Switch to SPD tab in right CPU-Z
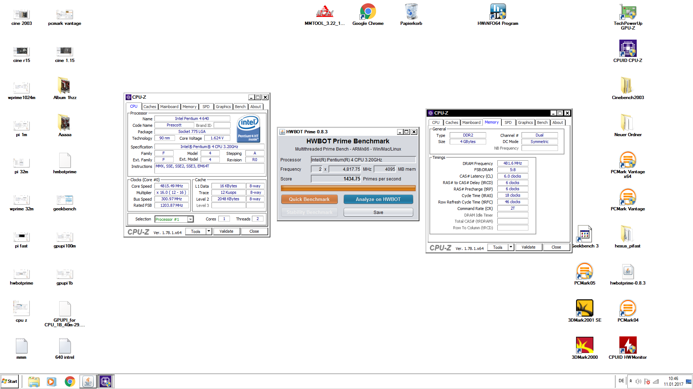Screen dimensions: 693x389 tap(508, 122)
